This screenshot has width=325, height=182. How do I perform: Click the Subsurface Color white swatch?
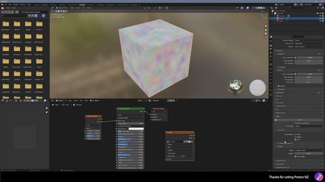click(136, 129)
